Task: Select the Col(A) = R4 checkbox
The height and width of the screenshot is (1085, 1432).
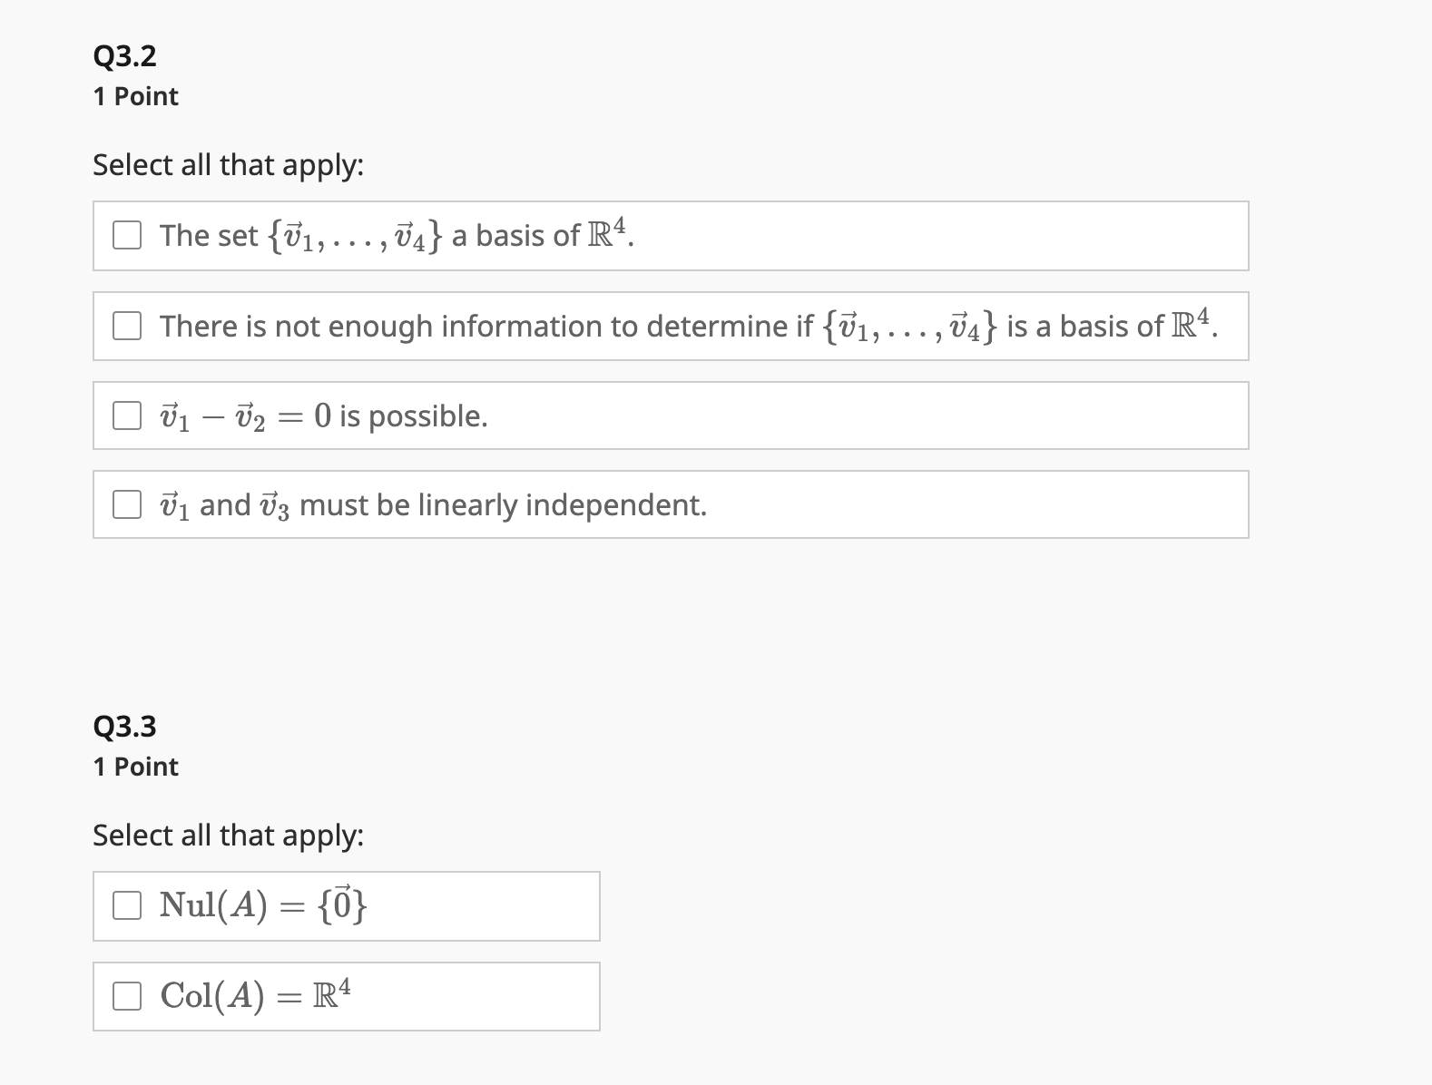Action: (x=127, y=995)
